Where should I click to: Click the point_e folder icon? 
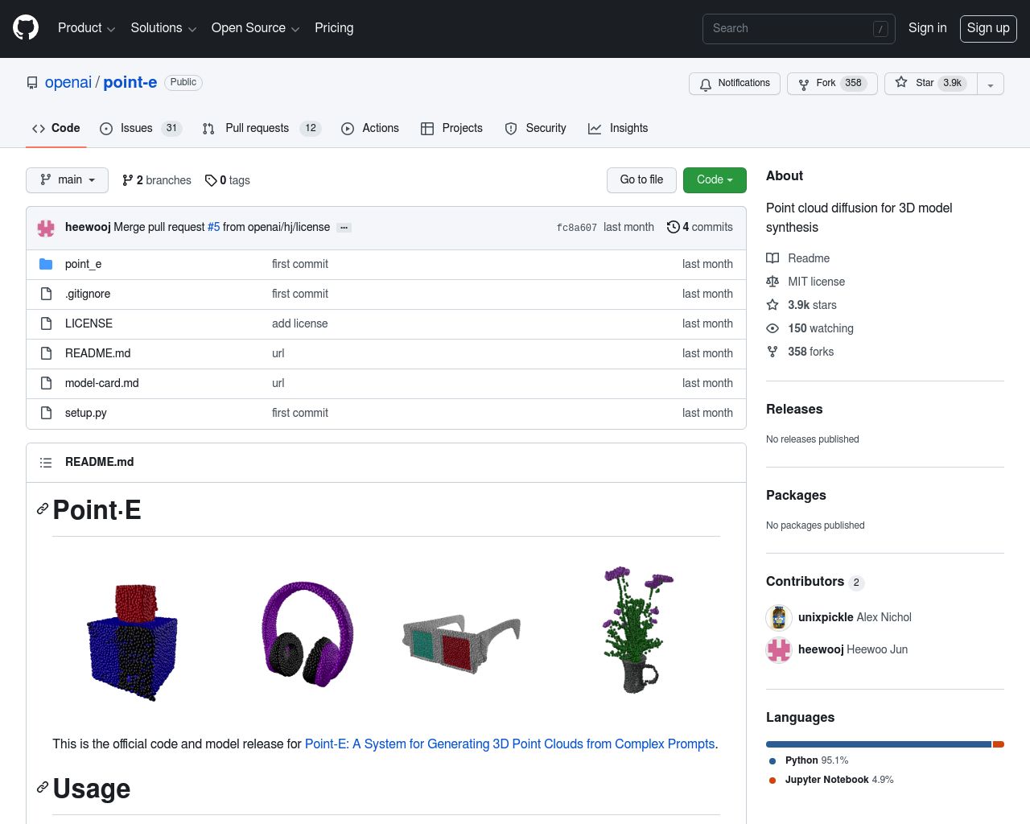[46, 264]
